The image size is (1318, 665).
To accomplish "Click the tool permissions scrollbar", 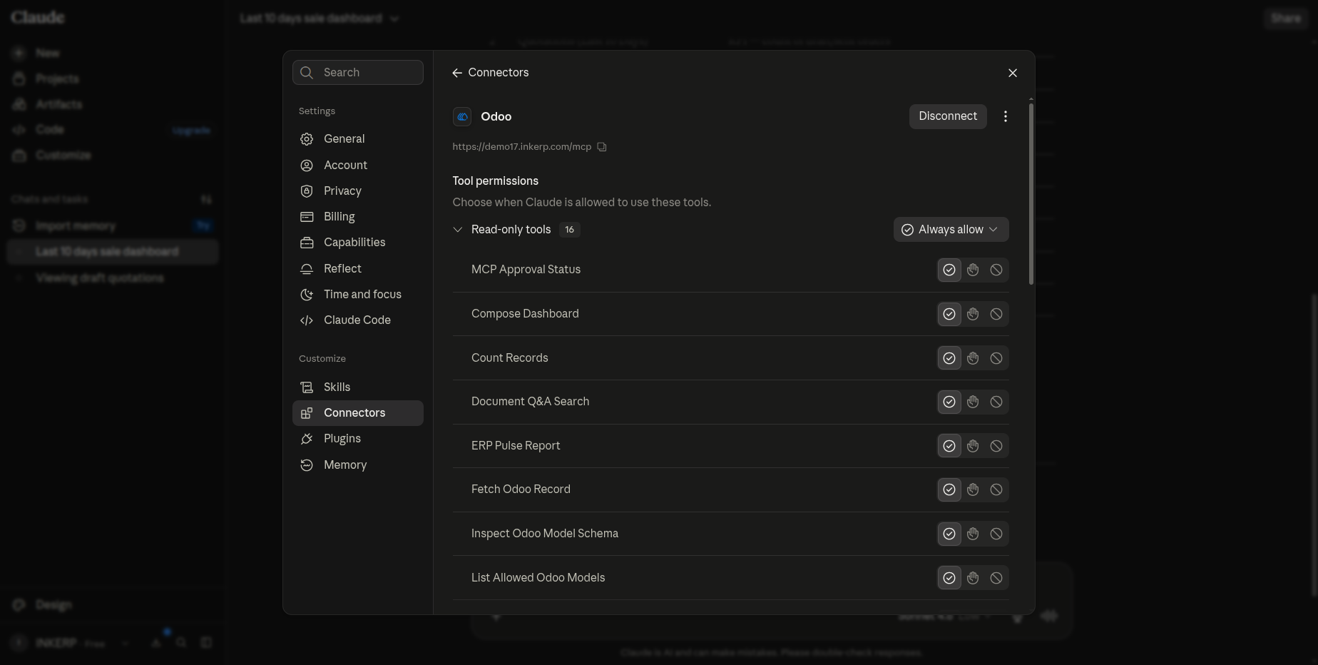I will pos(1031,194).
